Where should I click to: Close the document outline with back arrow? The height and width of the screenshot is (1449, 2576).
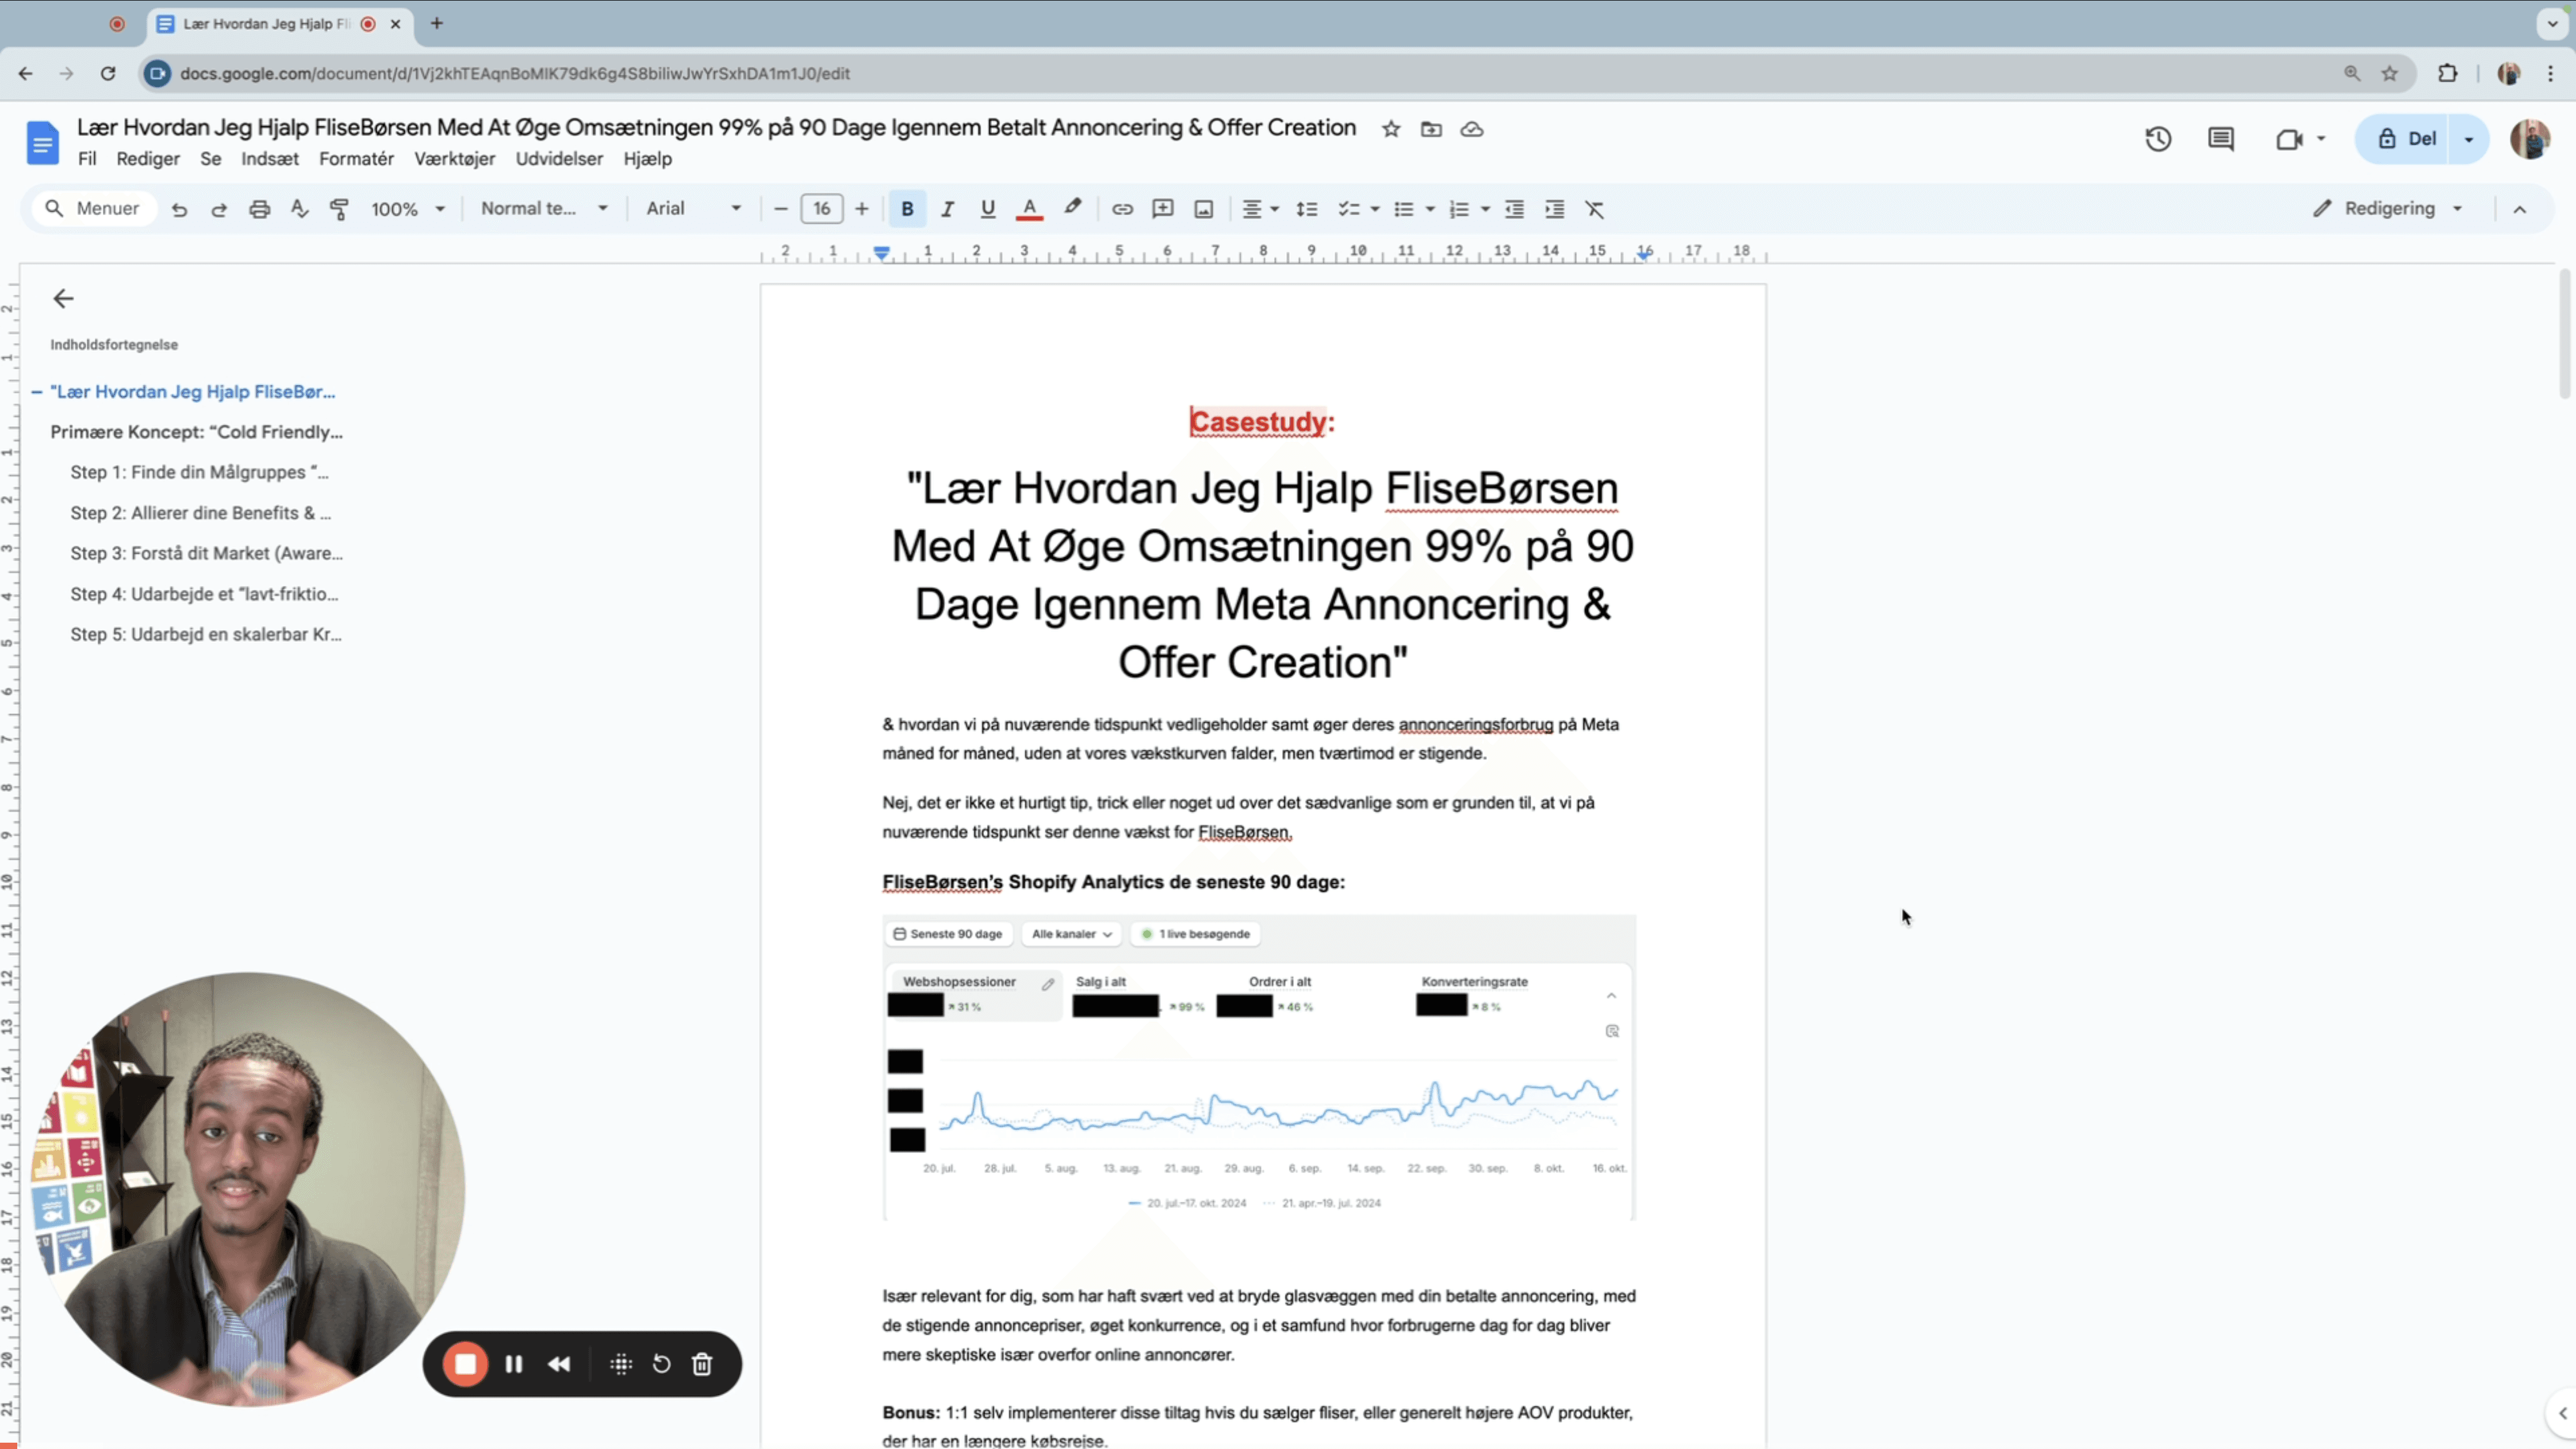(63, 299)
